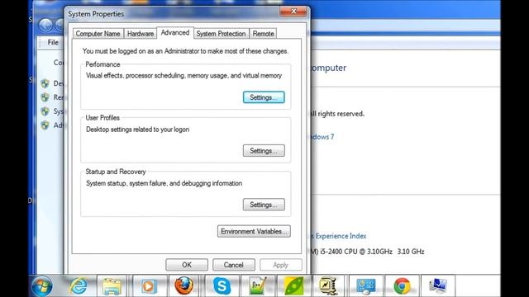Close the System Properties dialog
Image resolution: width=529 pixels, height=297 pixels.
click(x=293, y=12)
